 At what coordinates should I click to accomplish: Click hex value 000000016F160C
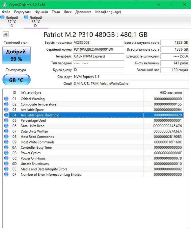point(168,142)
